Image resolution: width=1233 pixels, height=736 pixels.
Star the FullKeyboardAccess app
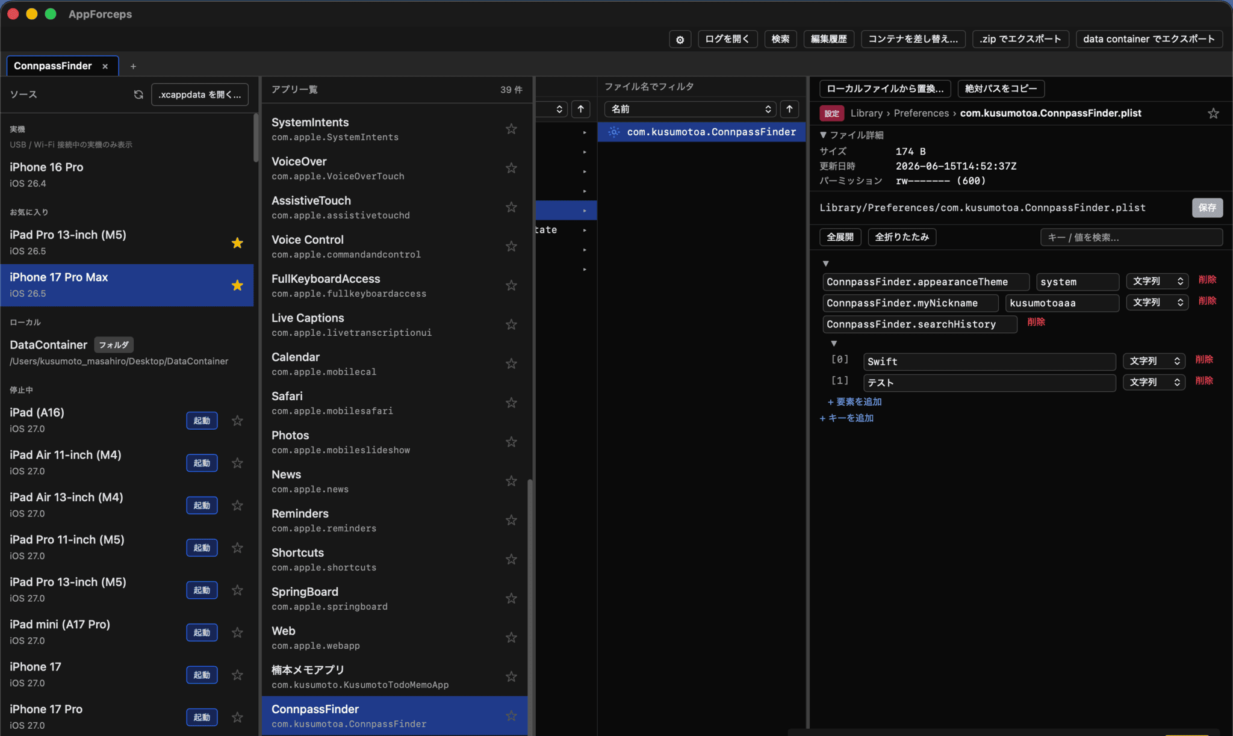[511, 285]
